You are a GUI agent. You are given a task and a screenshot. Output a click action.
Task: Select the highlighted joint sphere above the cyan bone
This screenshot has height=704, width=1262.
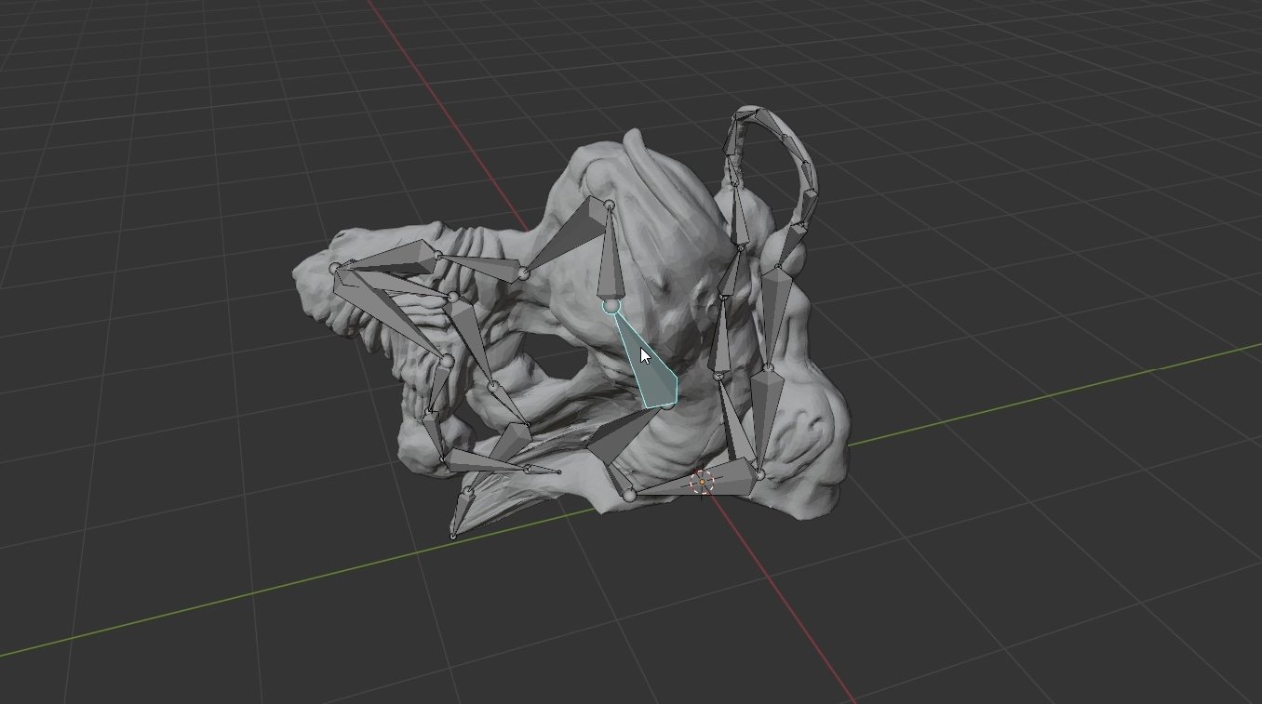pos(611,305)
